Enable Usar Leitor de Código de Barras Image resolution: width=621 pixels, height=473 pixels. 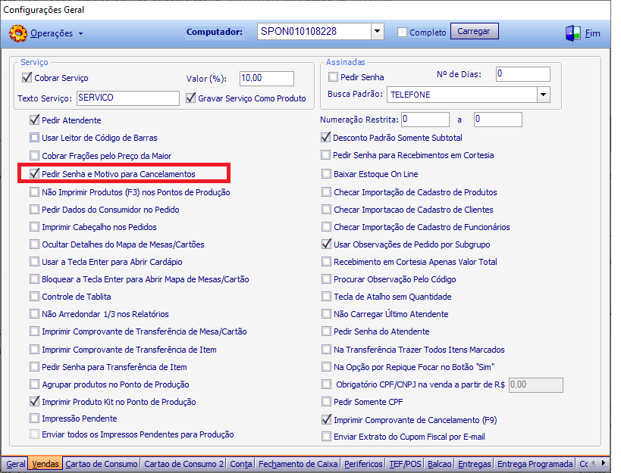34,138
